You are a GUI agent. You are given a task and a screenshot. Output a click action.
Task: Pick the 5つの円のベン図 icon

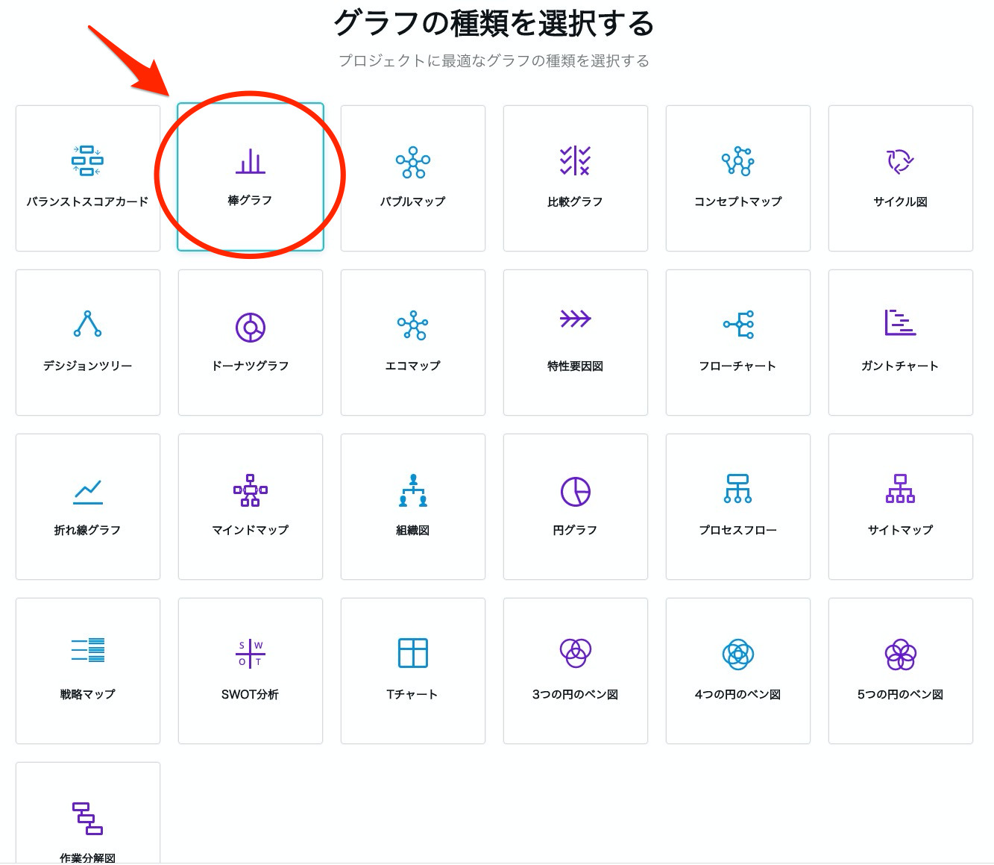pos(900,655)
